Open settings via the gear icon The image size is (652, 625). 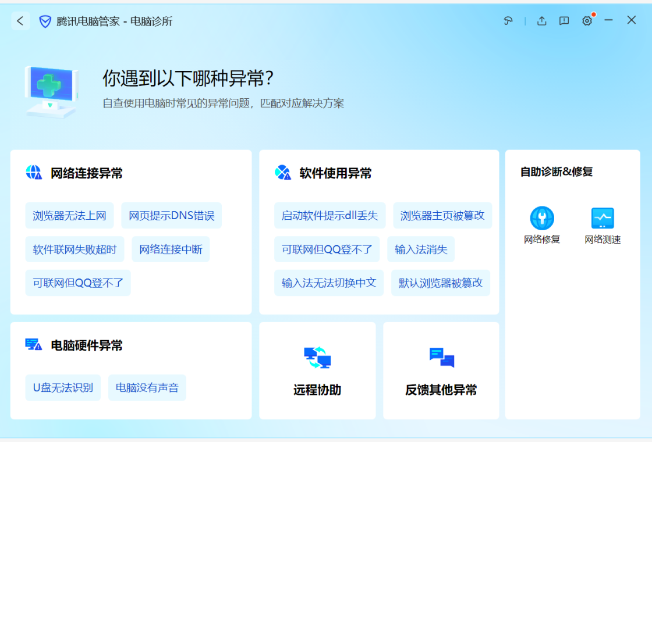587,21
